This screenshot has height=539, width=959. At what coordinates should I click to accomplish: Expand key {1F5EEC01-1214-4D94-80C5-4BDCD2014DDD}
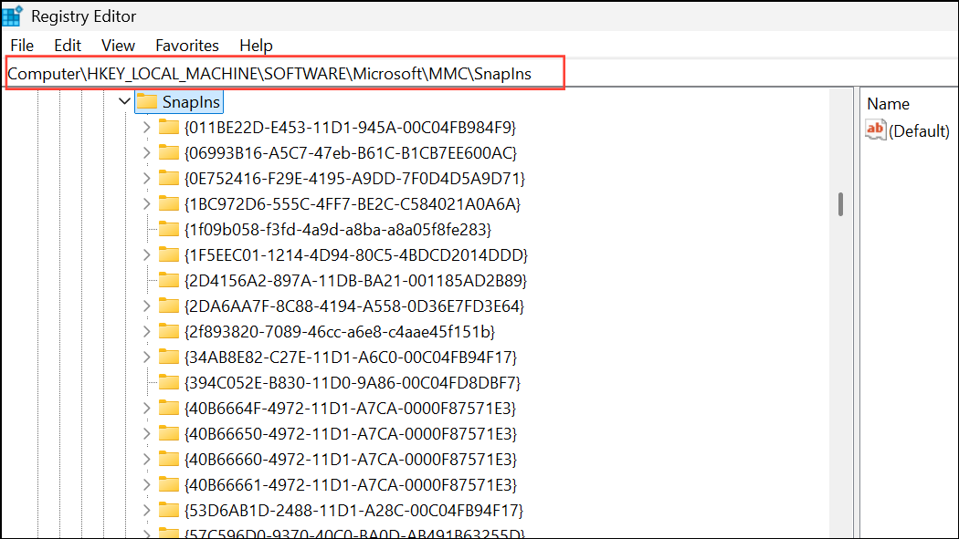tap(147, 254)
